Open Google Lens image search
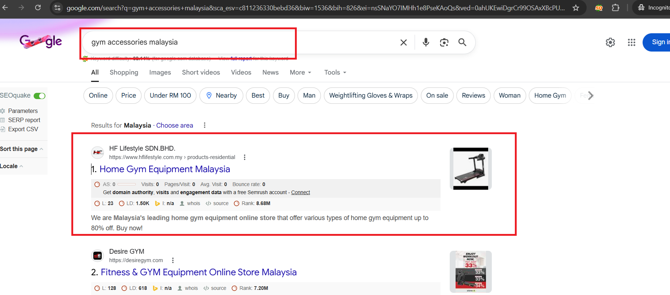Image resolution: width=670 pixels, height=295 pixels. 444,42
